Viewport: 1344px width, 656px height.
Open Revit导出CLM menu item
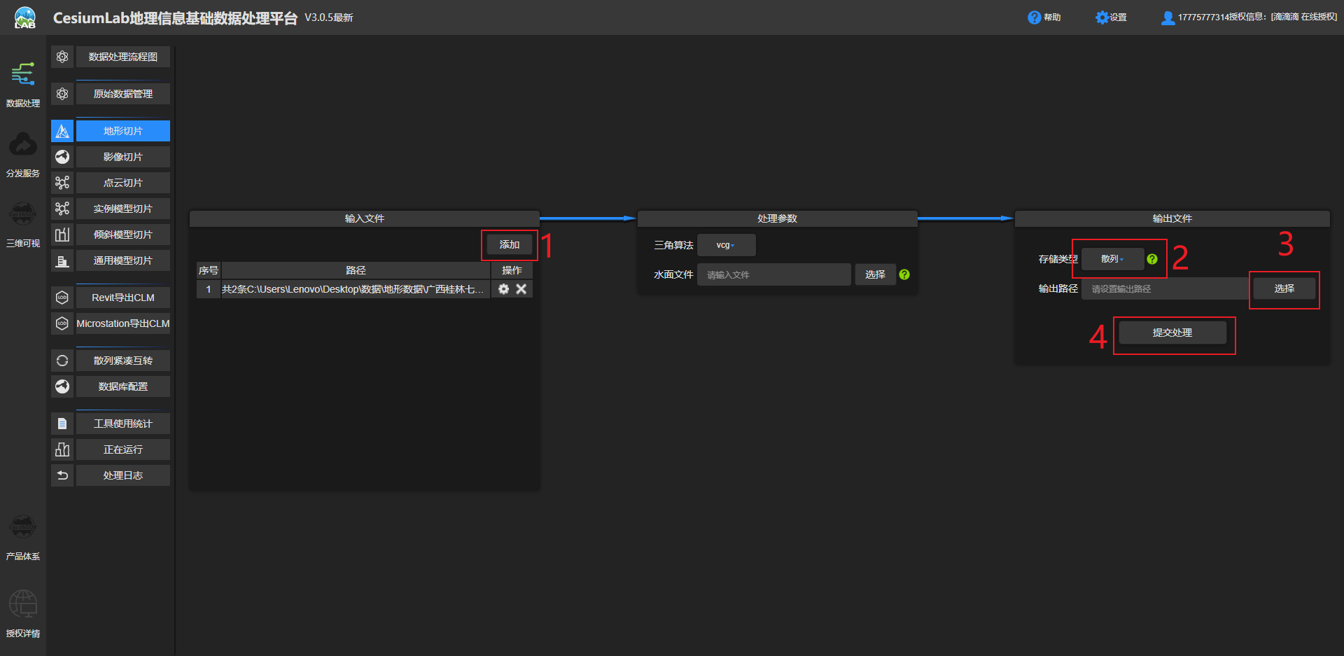tap(123, 298)
